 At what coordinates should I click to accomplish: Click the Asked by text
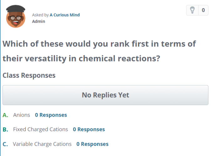click(x=40, y=15)
